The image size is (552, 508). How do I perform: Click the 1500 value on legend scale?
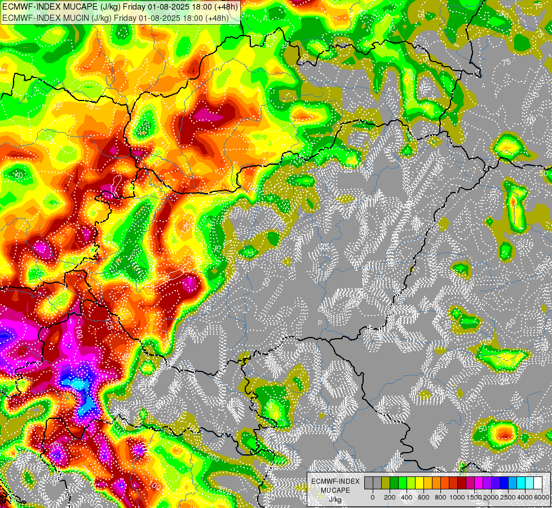474,497
